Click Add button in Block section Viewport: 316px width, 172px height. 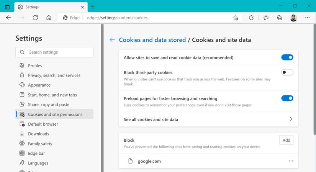click(x=286, y=140)
